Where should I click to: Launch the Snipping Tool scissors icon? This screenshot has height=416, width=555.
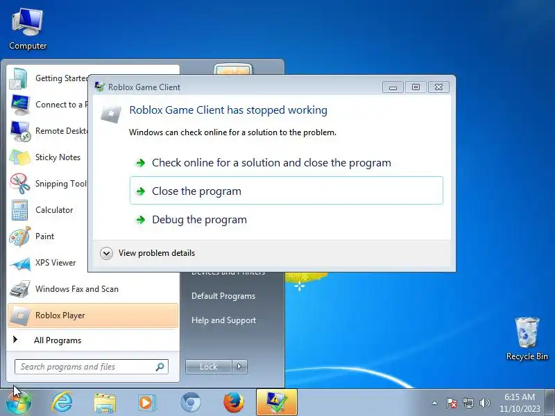[20, 184]
